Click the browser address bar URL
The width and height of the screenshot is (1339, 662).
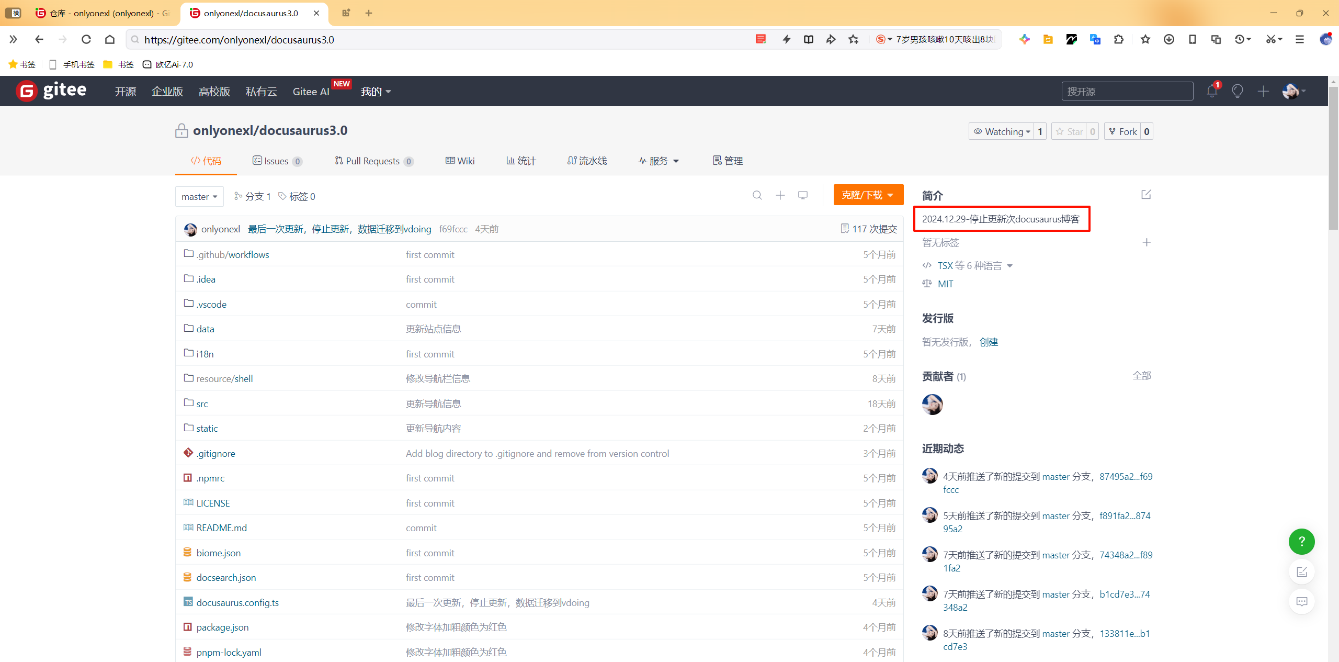(x=239, y=39)
